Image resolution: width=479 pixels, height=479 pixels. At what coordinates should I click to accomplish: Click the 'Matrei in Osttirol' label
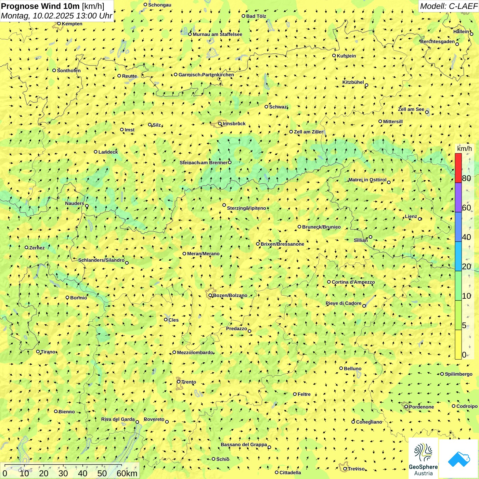(367, 180)
